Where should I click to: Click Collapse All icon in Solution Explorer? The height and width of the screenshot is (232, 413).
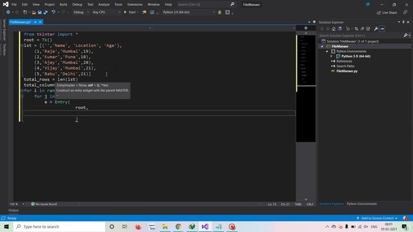(x=362, y=29)
